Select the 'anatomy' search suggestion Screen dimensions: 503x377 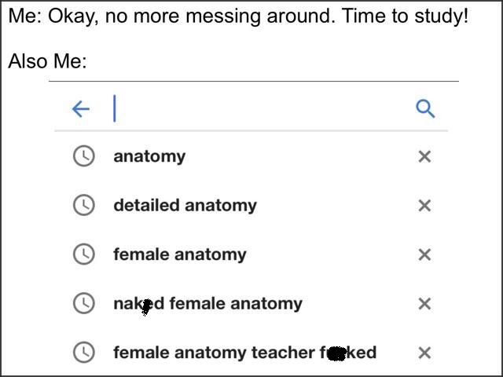coord(149,156)
